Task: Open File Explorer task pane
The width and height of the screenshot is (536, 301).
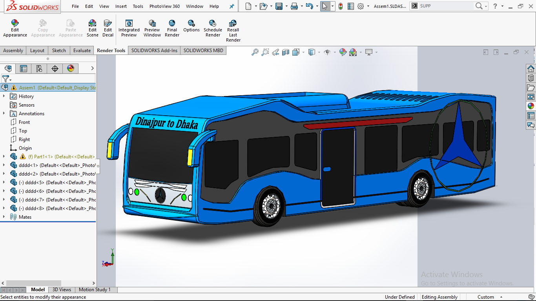Action: [x=531, y=87]
